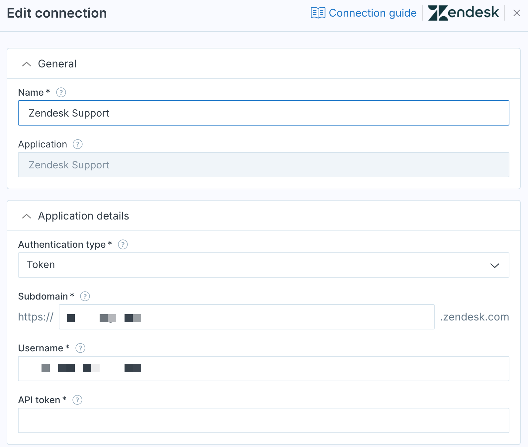Show help for the Application field
Viewport: 528px width, 447px height.
[78, 144]
